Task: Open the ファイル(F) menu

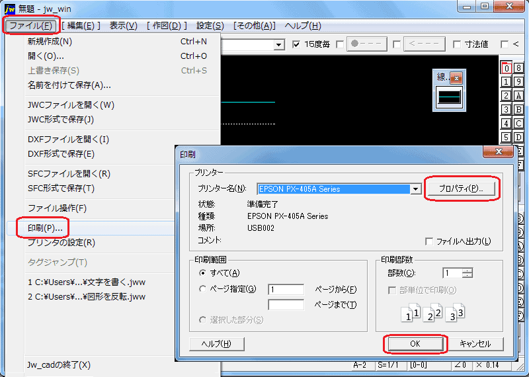Action: pos(30,26)
